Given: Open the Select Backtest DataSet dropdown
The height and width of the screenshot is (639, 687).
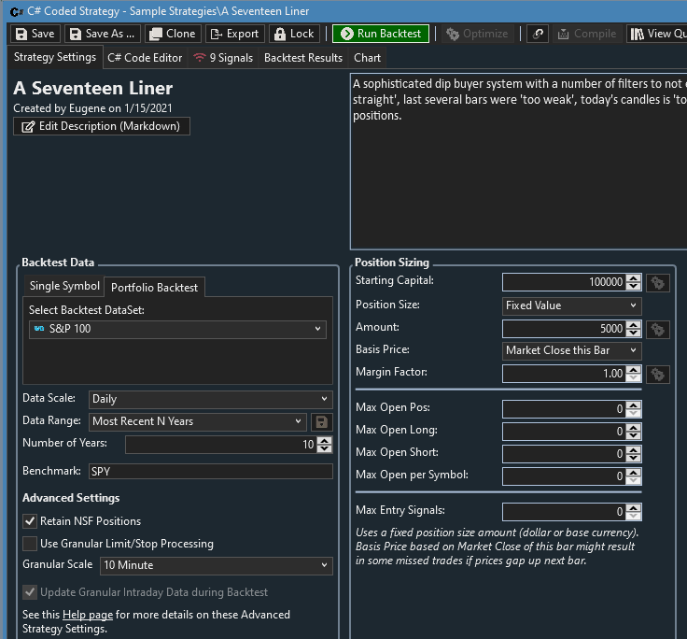Looking at the screenshot, I should [x=176, y=329].
